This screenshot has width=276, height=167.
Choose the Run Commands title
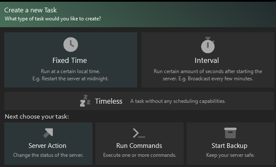139,146
